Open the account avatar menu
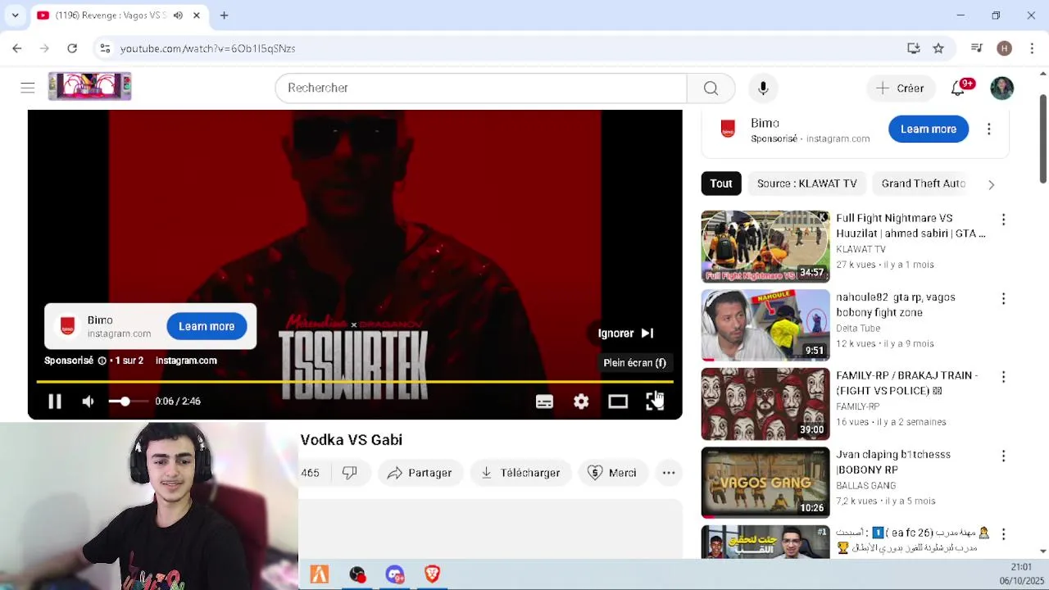 pos(1001,88)
